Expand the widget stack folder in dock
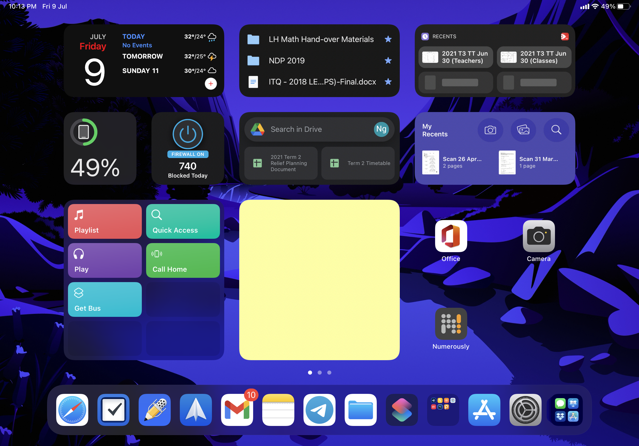The width and height of the screenshot is (639, 446). (x=443, y=410)
